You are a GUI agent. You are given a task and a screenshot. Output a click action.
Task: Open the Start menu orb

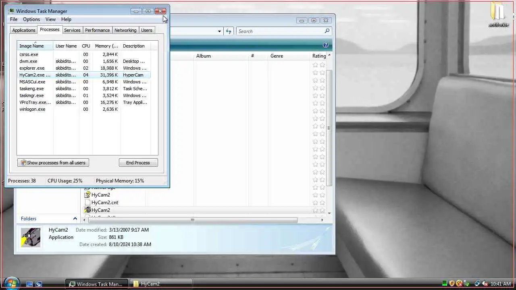tap(11, 283)
